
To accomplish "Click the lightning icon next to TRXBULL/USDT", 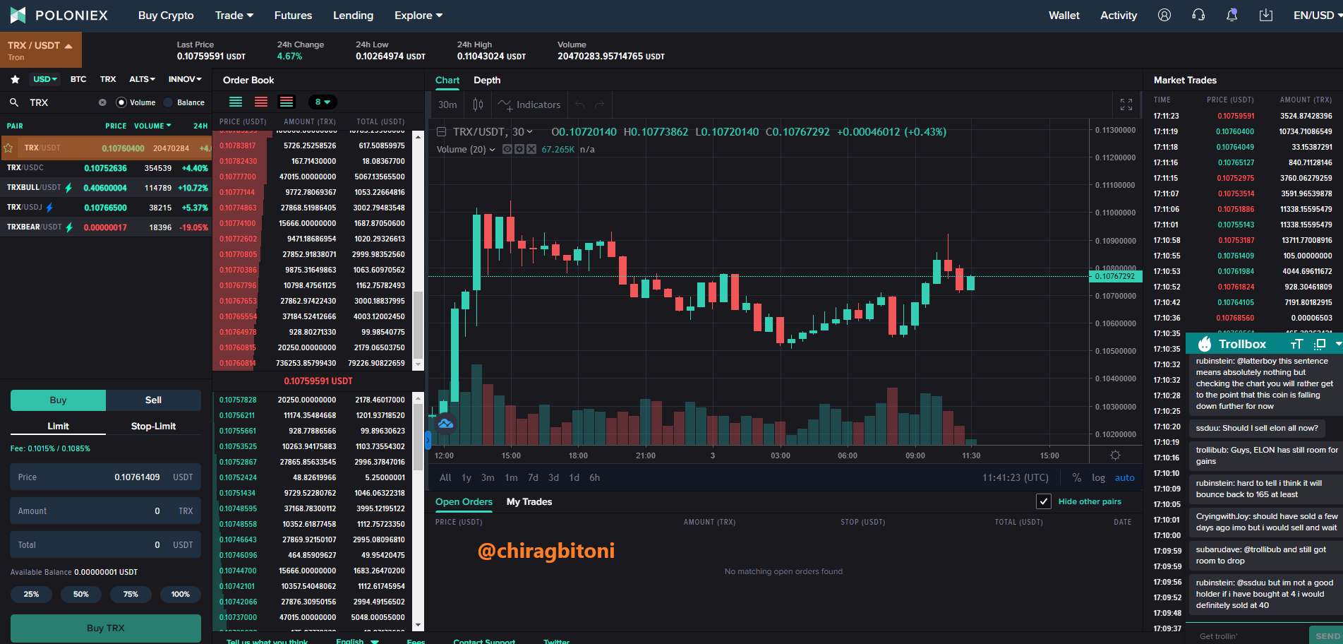I will click(x=68, y=188).
